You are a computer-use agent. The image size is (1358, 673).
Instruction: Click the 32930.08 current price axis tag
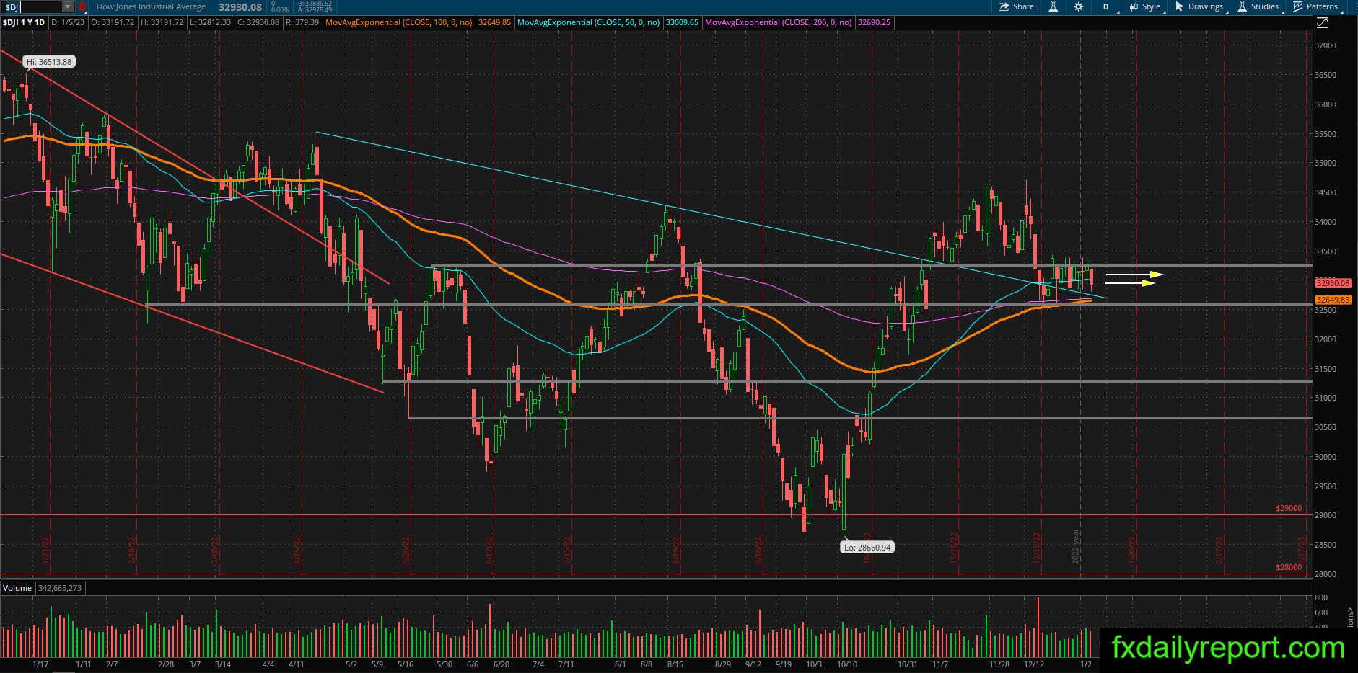point(1333,283)
